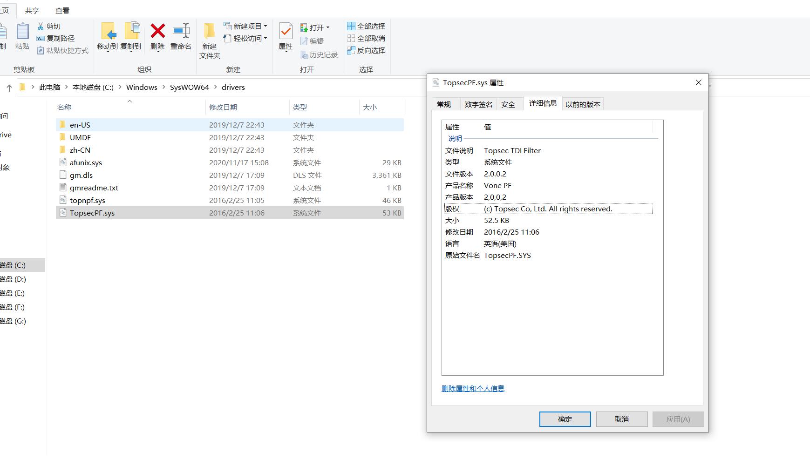Select the 版权 (Copyright) row value
Viewport: 810px width, 459px height.
tap(548, 209)
